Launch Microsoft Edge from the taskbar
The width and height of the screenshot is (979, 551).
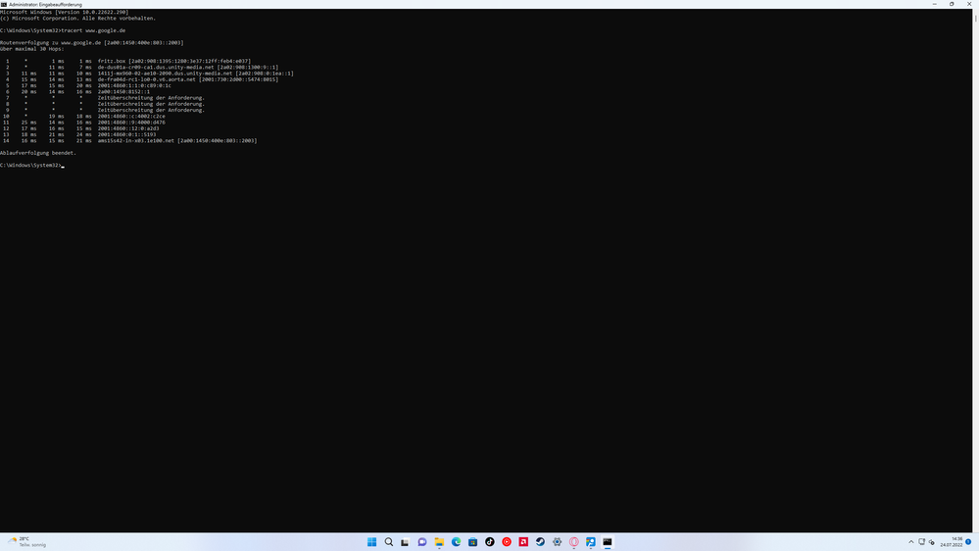click(456, 541)
